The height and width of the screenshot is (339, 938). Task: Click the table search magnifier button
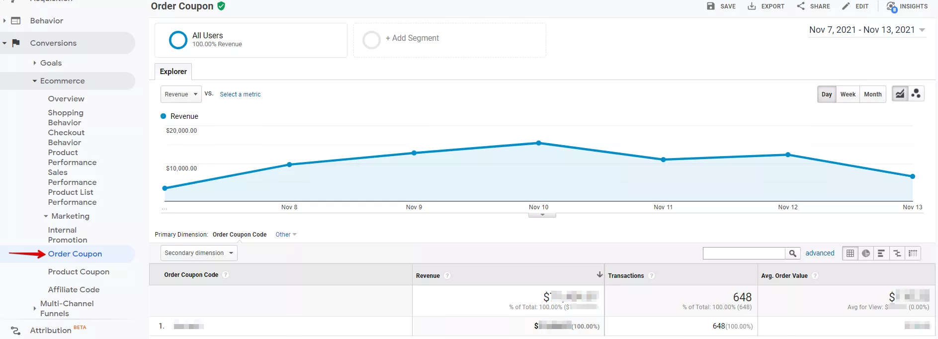[x=793, y=254]
